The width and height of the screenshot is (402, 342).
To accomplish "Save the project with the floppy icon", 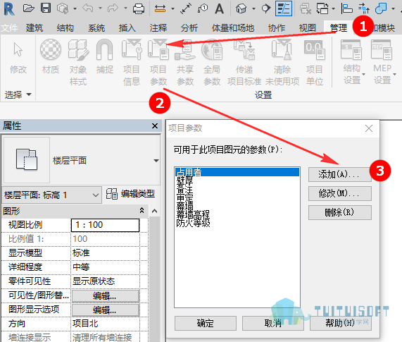I will click(46, 8).
